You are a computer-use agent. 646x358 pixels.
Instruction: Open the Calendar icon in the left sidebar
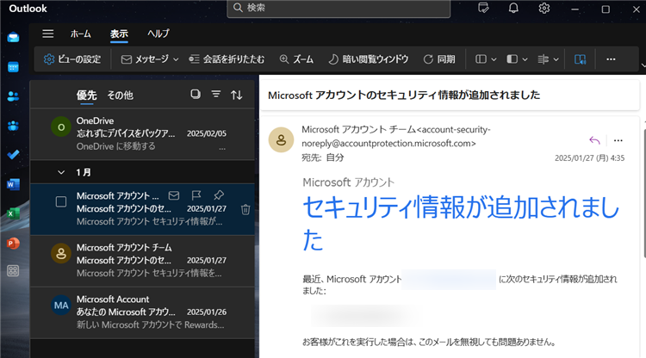click(x=13, y=66)
